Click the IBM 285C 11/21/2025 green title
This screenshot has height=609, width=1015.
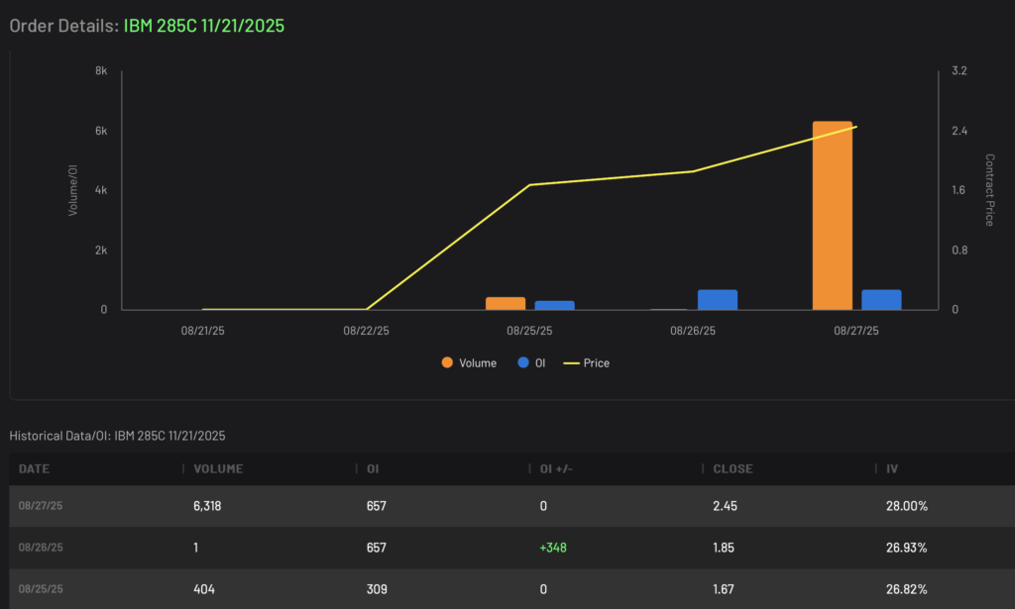(204, 25)
